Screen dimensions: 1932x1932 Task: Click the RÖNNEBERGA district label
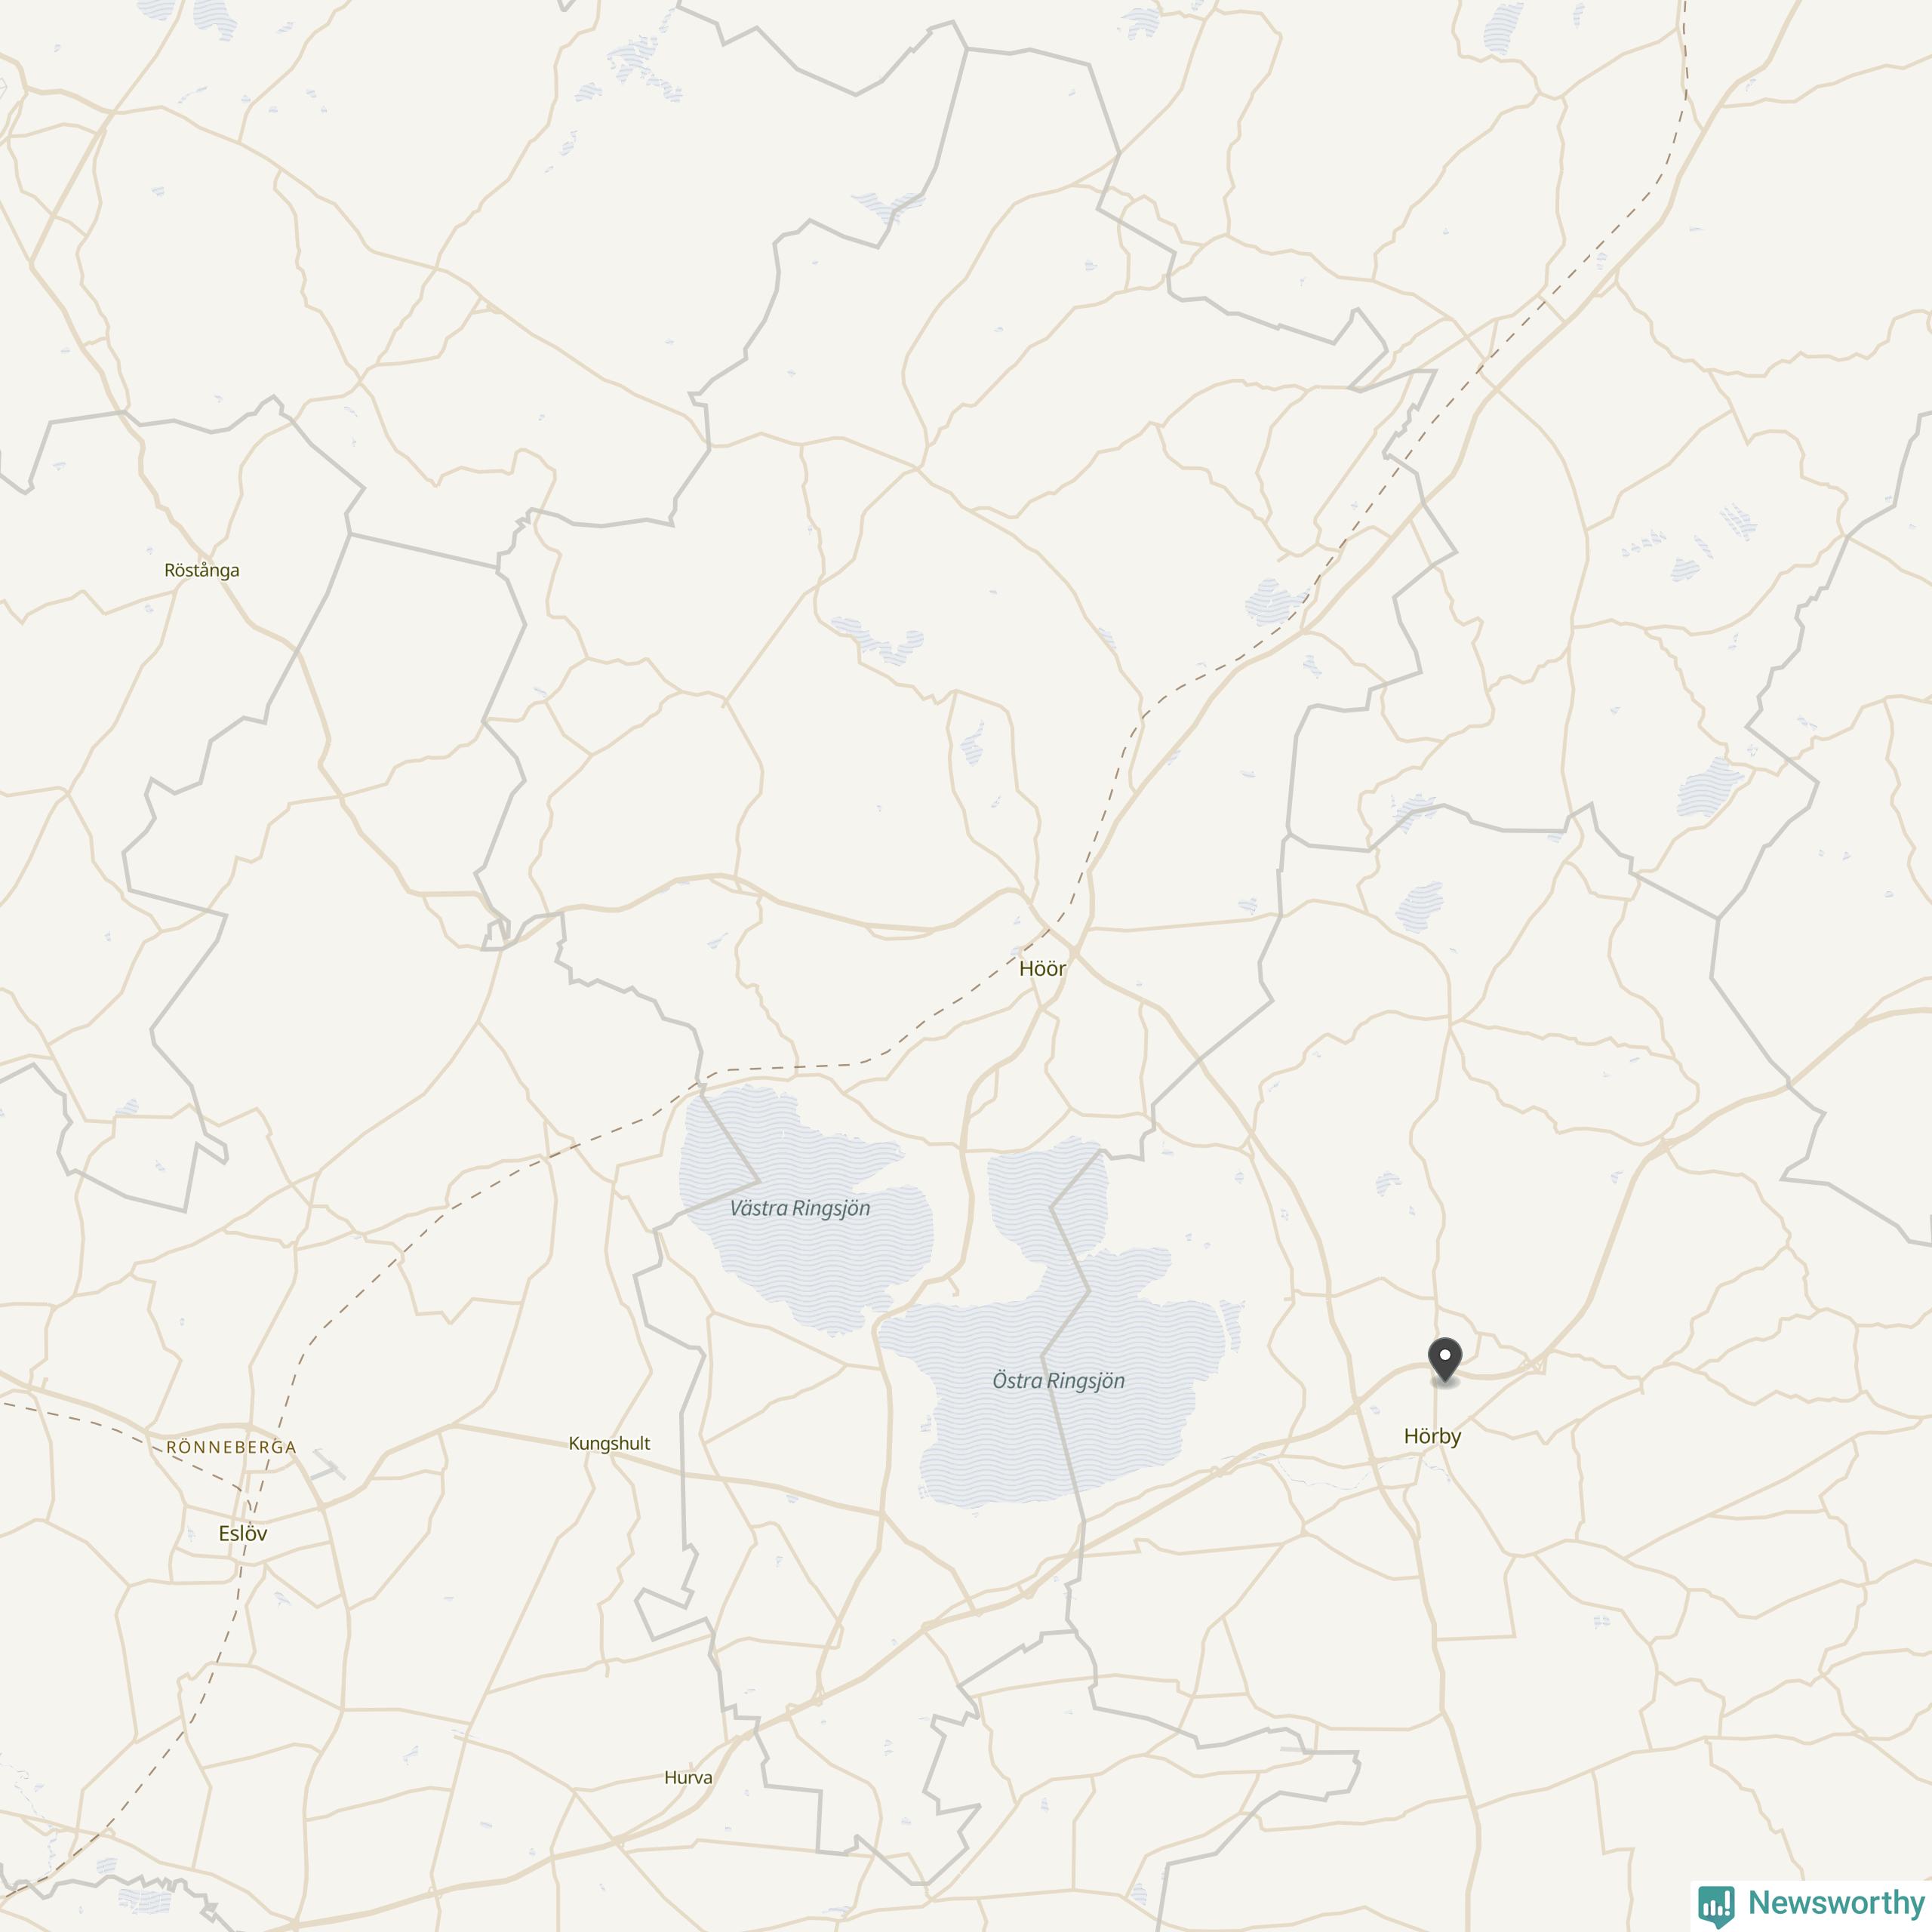coord(231,1447)
